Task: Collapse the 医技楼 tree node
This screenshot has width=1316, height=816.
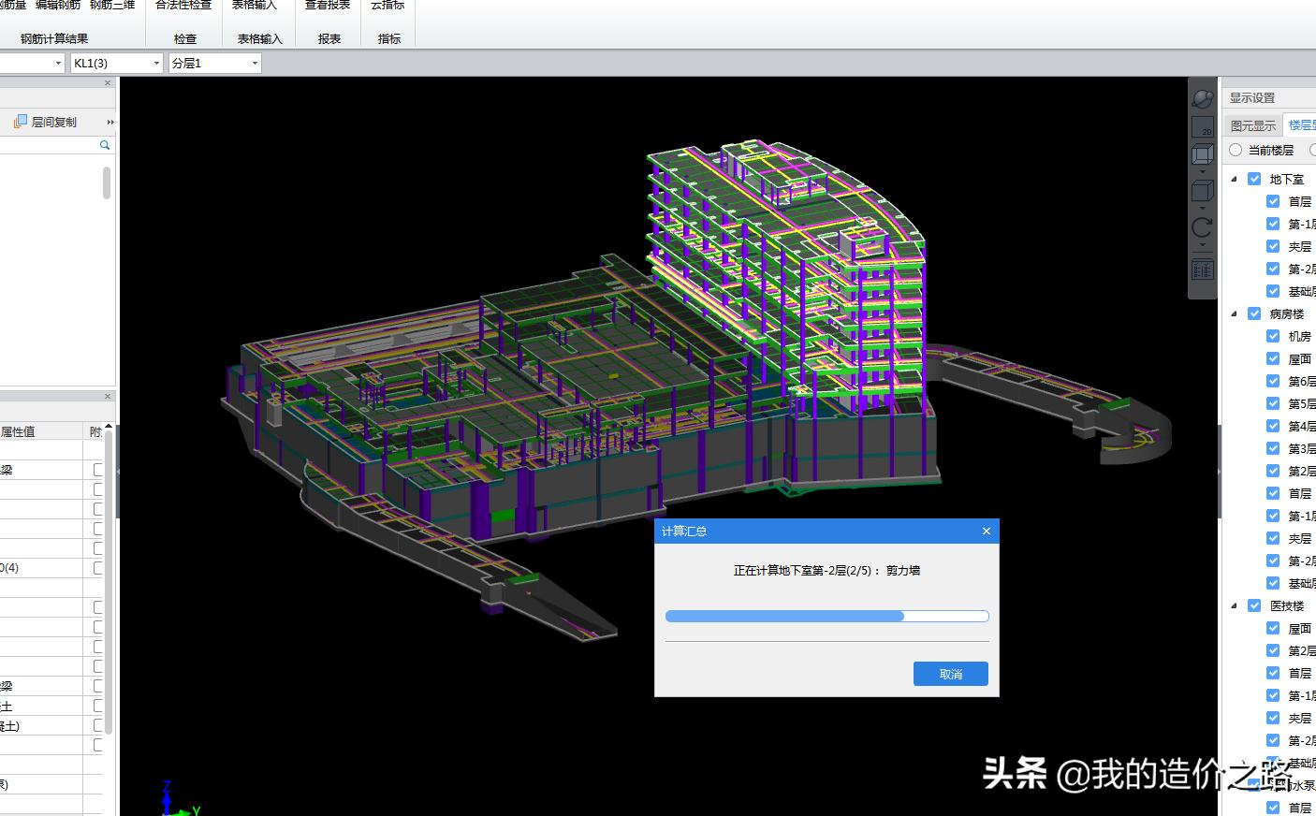Action: click(1234, 605)
